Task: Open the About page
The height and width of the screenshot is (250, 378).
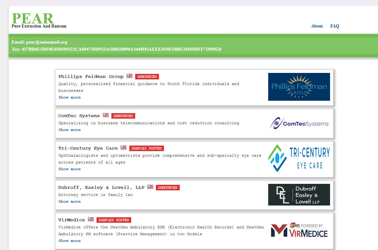Action: (x=317, y=26)
